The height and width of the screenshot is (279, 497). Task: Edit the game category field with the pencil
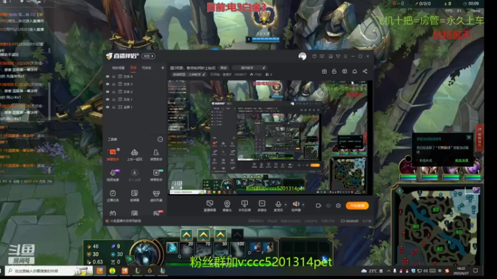(204, 74)
